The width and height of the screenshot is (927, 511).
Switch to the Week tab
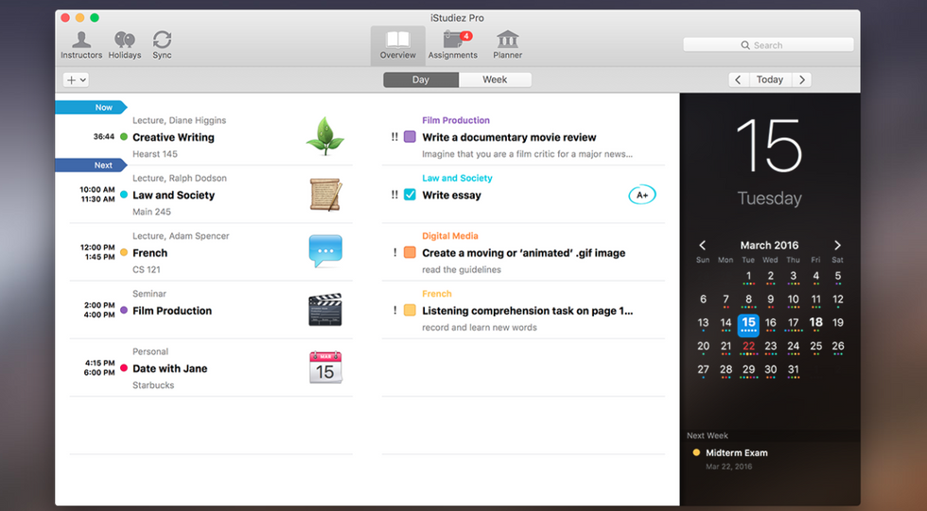(x=495, y=80)
